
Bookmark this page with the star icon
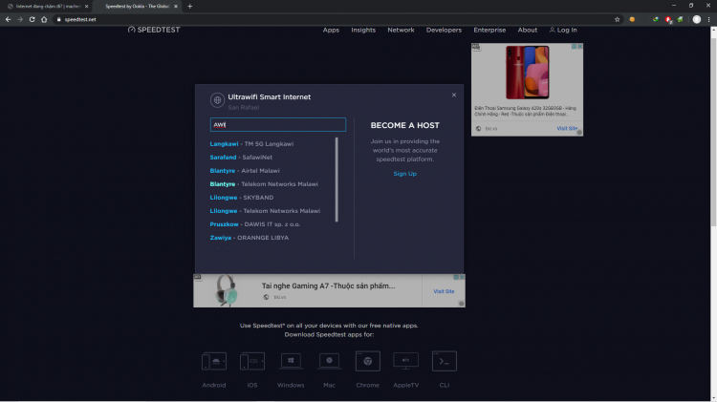coord(617,19)
